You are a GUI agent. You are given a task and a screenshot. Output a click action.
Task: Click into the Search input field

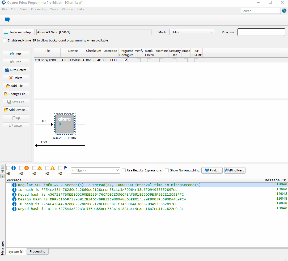click(x=261, y=11)
